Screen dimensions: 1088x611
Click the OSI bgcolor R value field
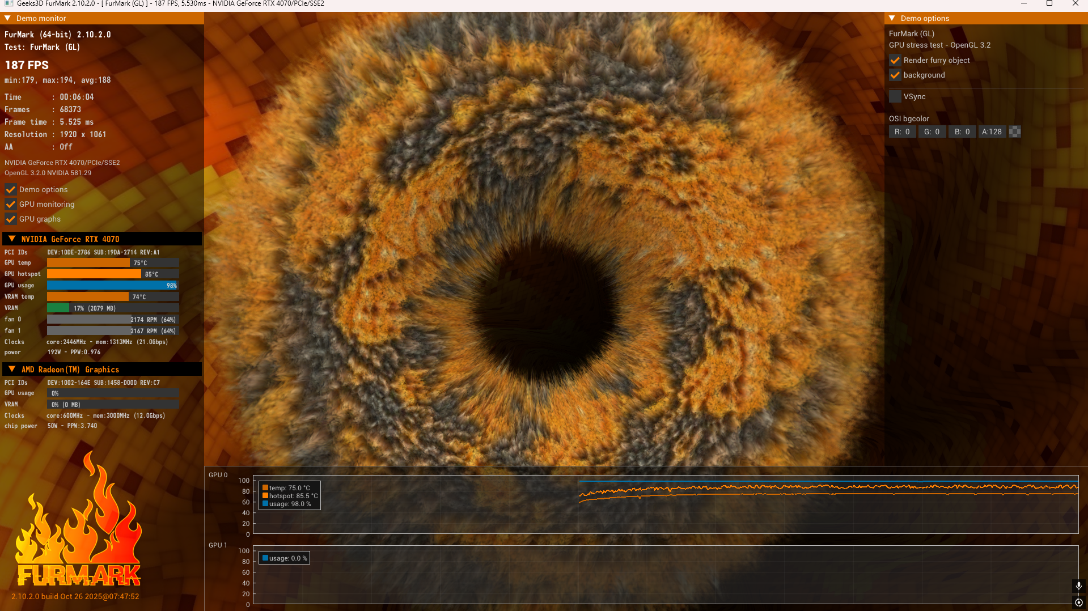(x=902, y=131)
